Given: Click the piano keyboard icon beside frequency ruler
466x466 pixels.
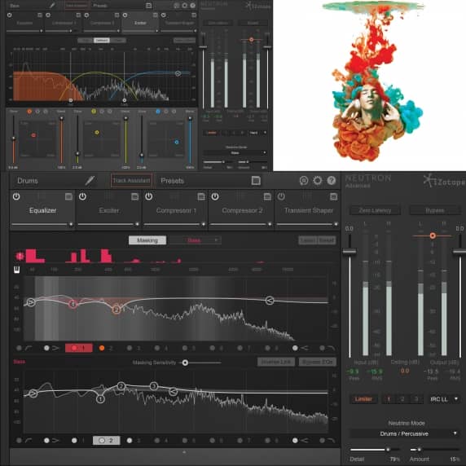Looking at the screenshot, I should (x=17, y=270).
